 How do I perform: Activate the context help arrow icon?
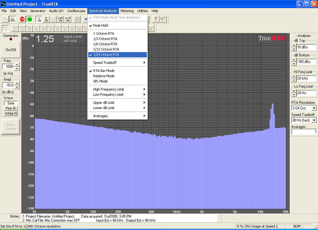tap(163, 19)
